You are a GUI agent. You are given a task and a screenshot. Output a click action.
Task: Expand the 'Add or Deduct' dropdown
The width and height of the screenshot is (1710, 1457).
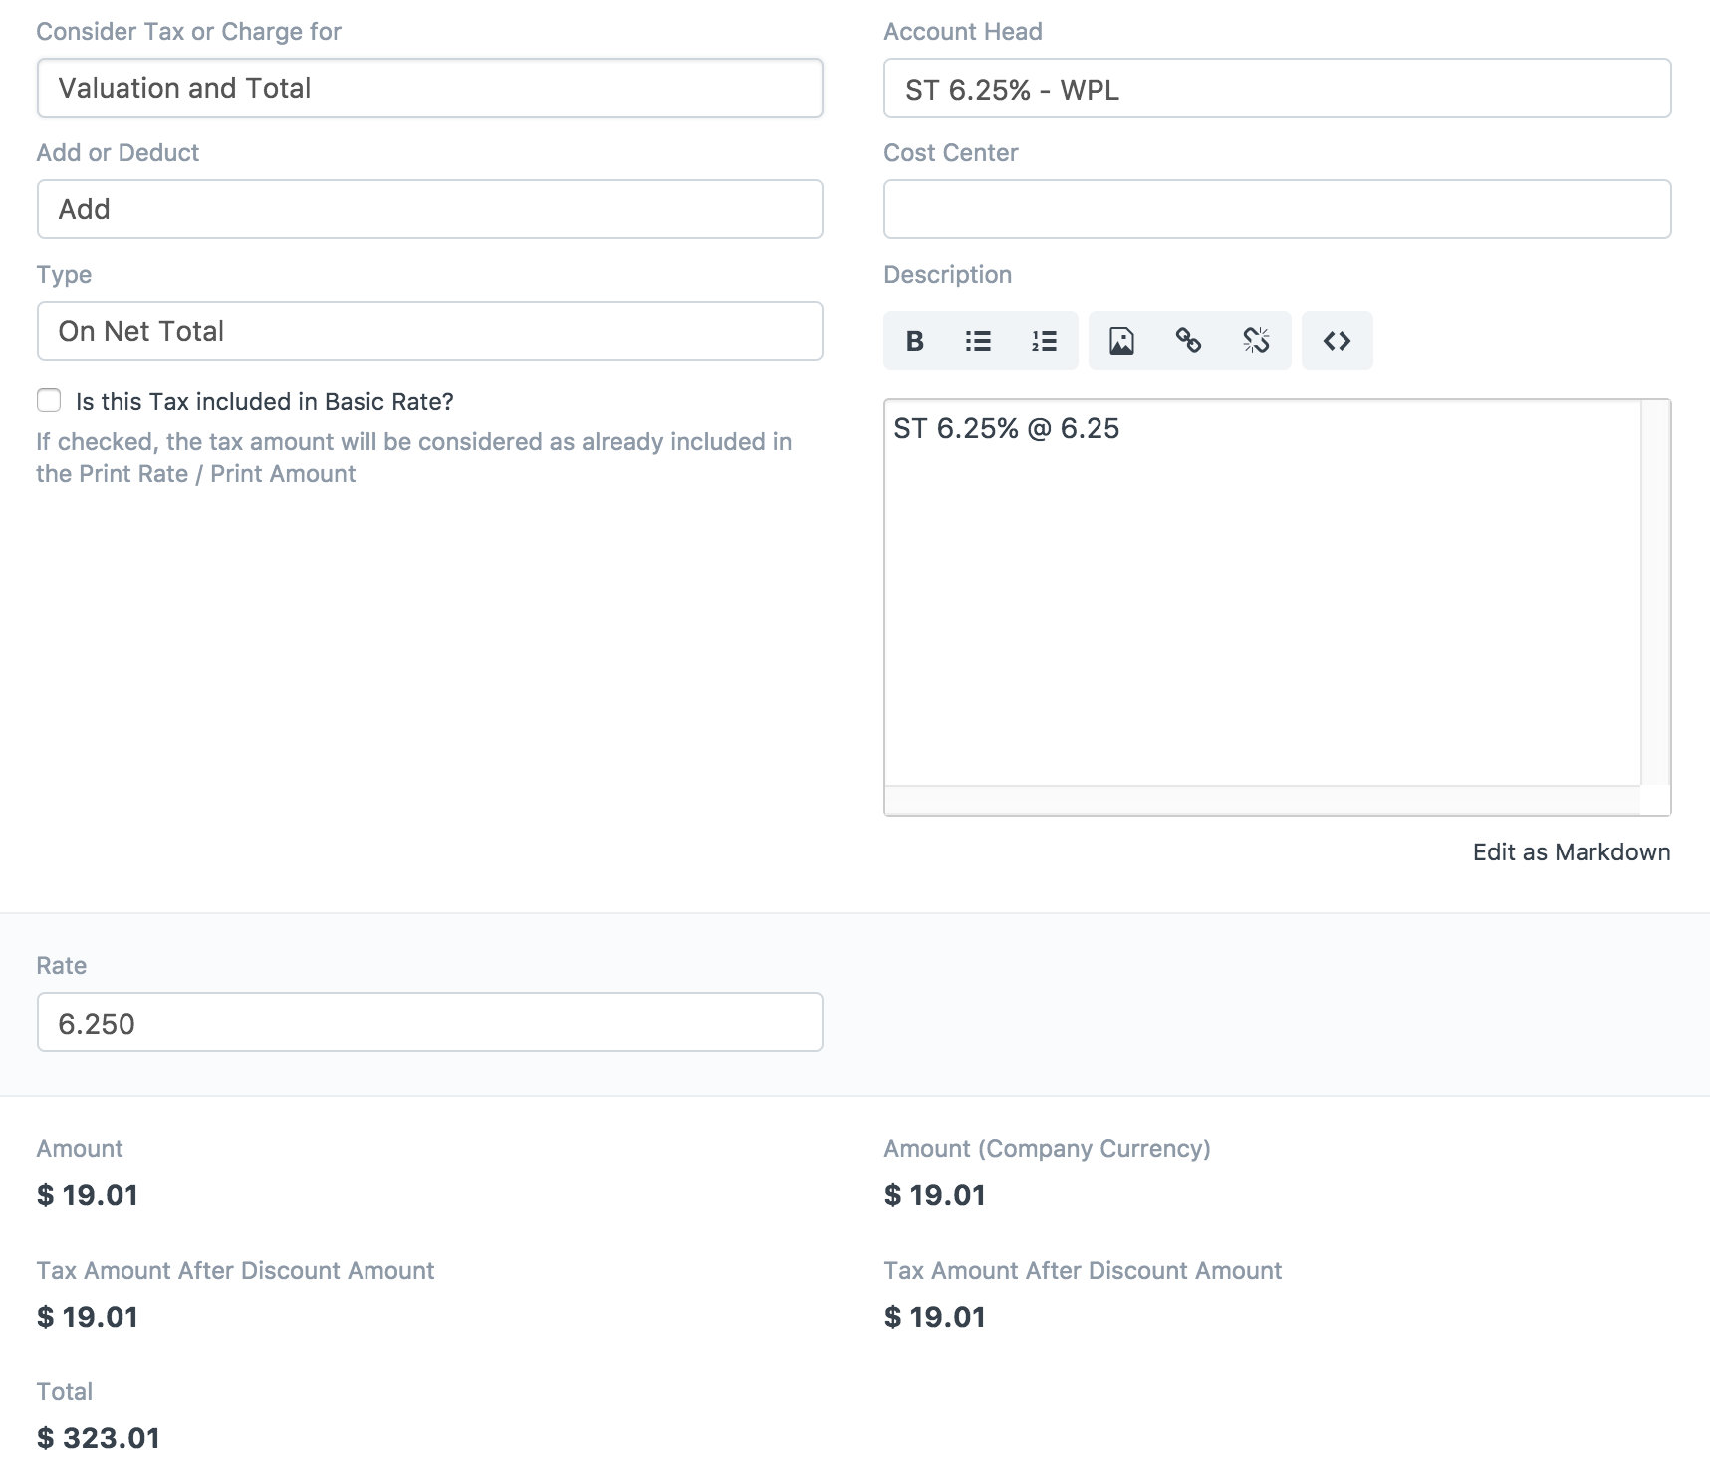pos(429,209)
